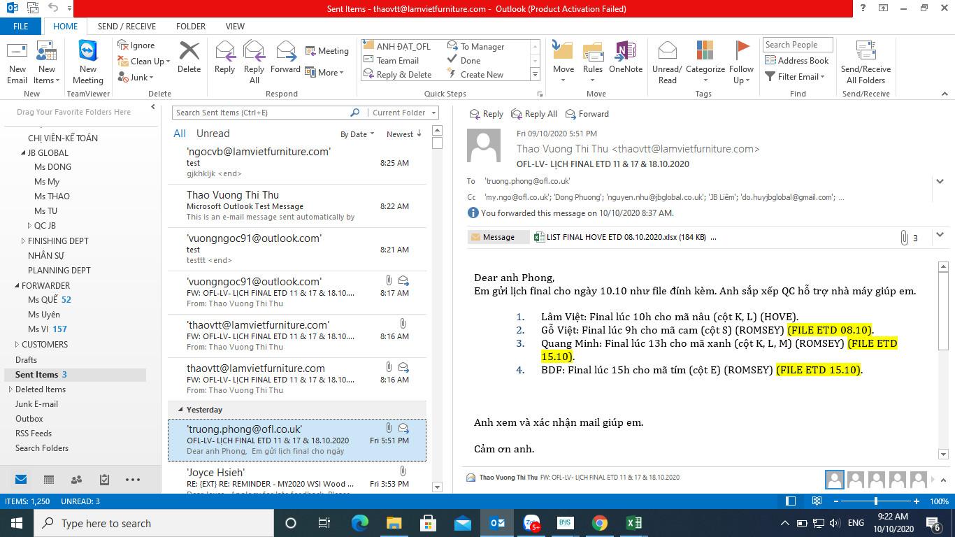Switch to Reading view in status bar
Viewport: 955px width, 537px height.
coord(817,501)
